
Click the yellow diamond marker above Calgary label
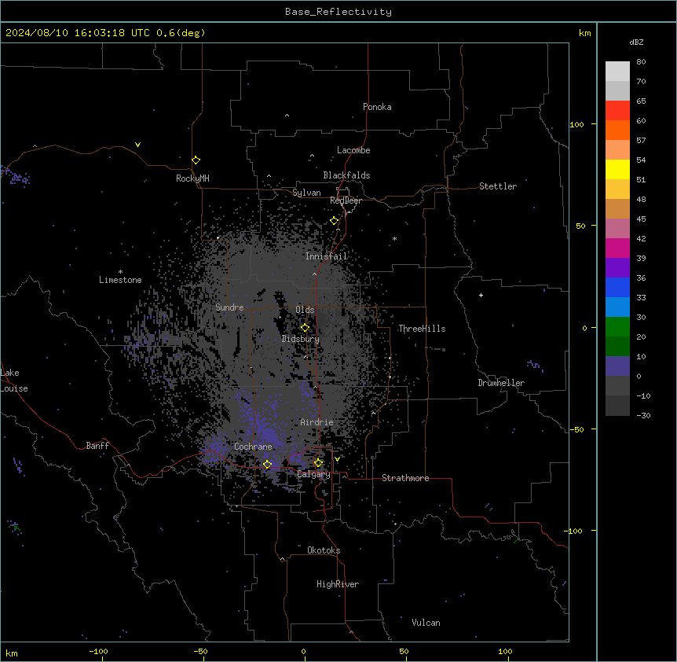[318, 463]
